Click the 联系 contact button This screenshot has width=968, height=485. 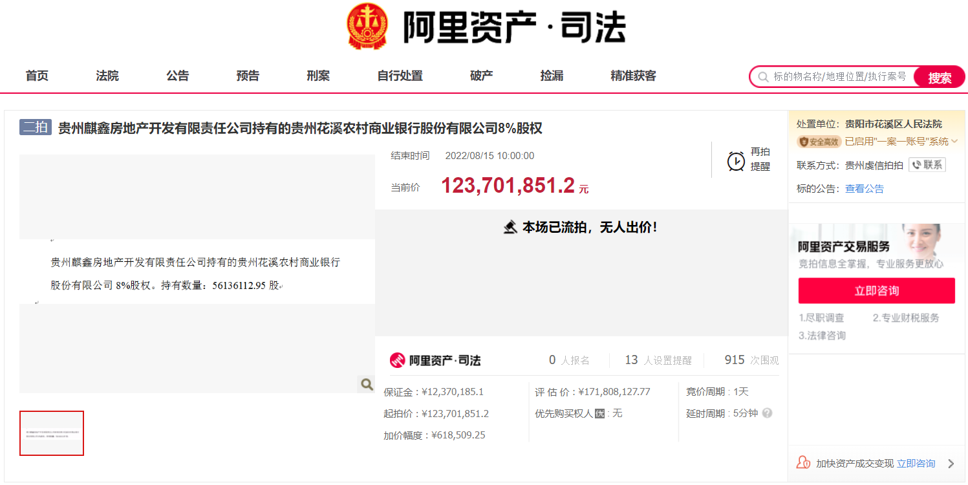(x=927, y=165)
